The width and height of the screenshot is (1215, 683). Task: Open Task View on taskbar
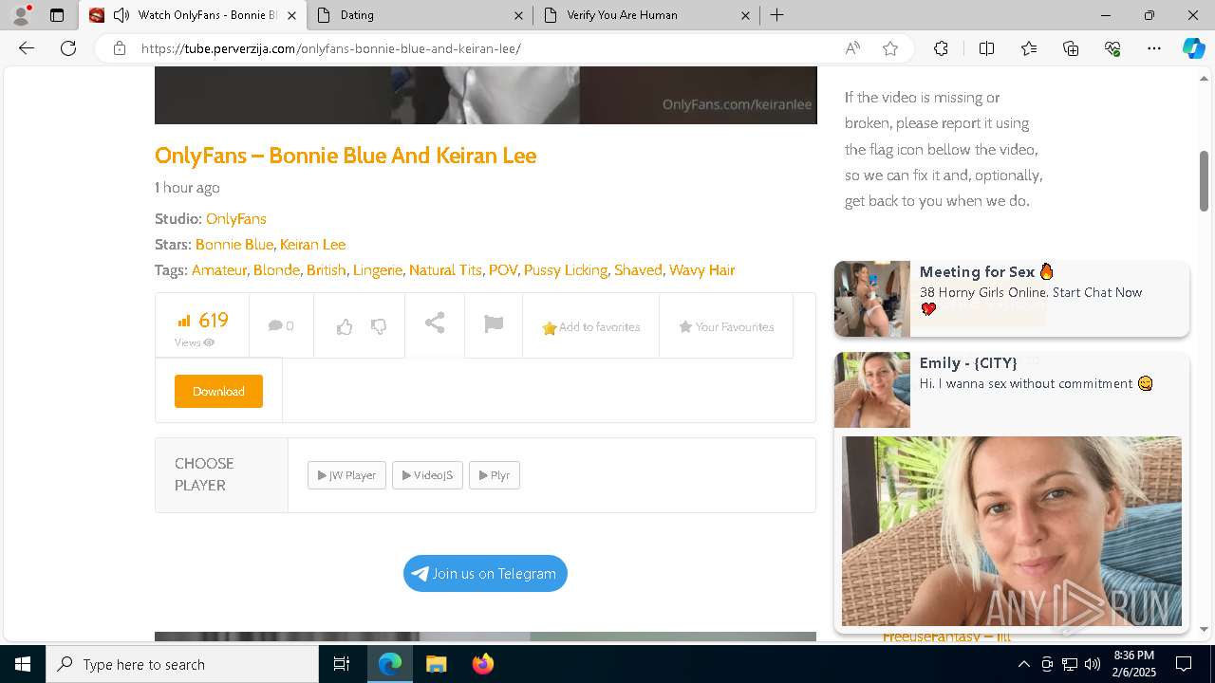(x=342, y=664)
